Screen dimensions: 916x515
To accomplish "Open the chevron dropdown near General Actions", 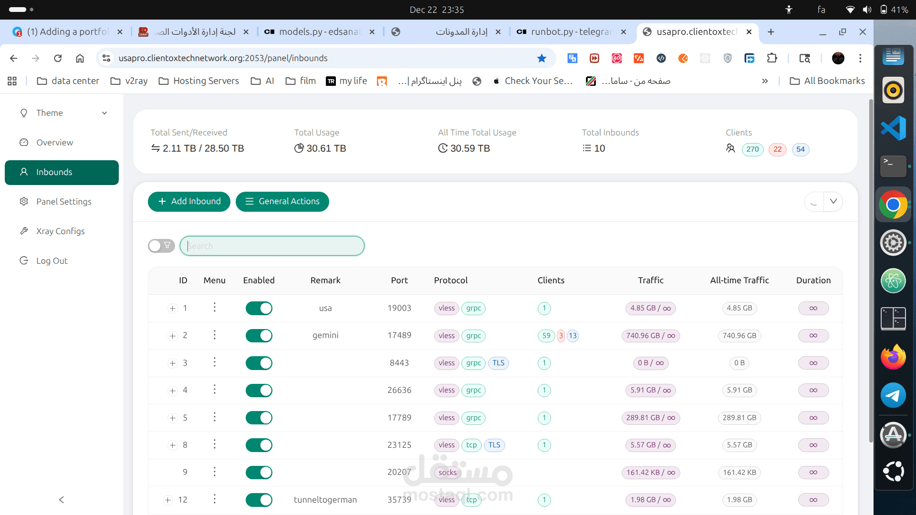I will click(833, 201).
